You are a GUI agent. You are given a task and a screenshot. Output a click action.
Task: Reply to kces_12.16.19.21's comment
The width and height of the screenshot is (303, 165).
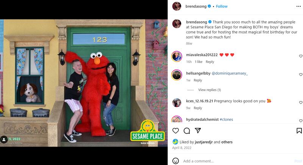[x=198, y=108]
